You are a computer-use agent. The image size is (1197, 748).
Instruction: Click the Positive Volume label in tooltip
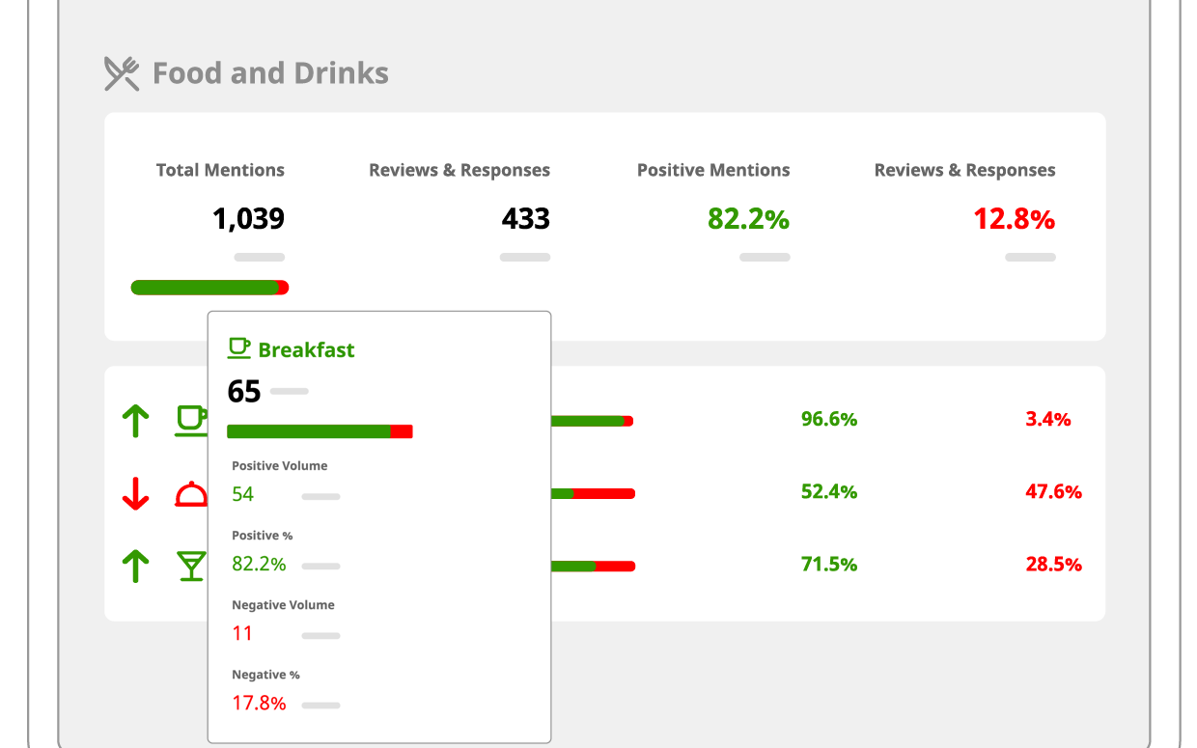280,465
